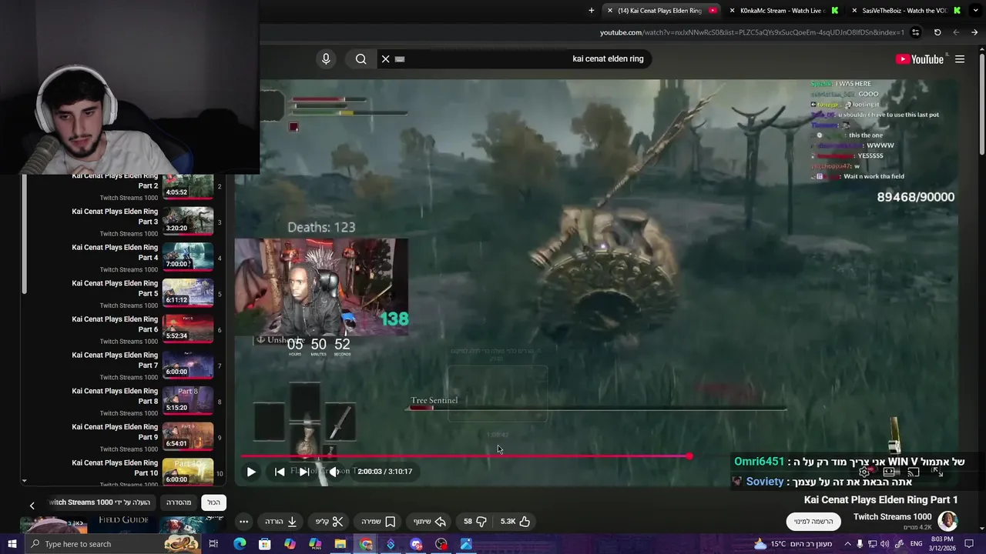Open the three-dot more actions menu

(243, 522)
